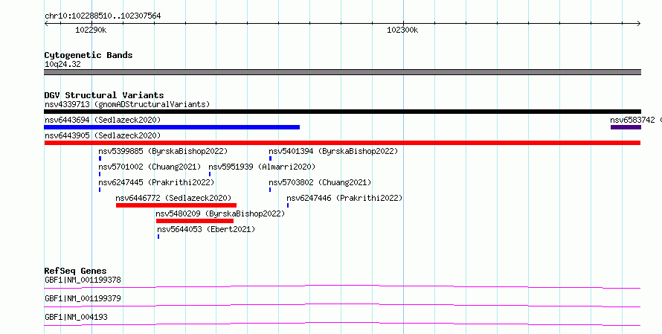Click the small blue marker under nsv6247445
Screen dimensions: 662x334
(x=100, y=190)
